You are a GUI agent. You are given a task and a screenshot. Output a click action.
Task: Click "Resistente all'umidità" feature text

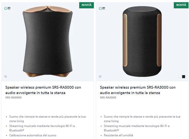tap(118, 135)
